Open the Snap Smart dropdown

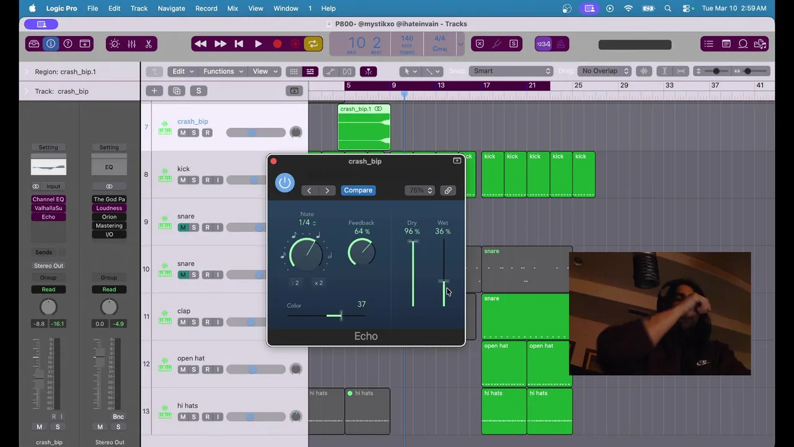click(511, 71)
